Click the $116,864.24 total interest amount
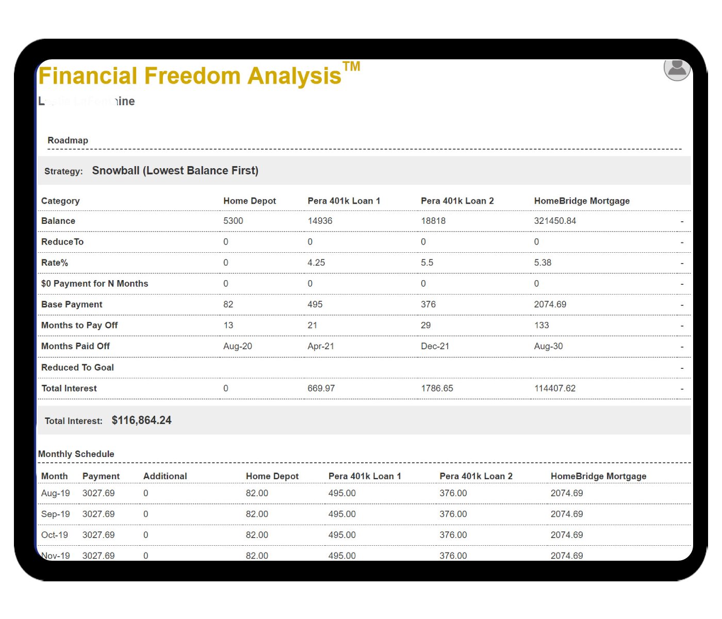This screenshot has width=722, height=619. (141, 420)
